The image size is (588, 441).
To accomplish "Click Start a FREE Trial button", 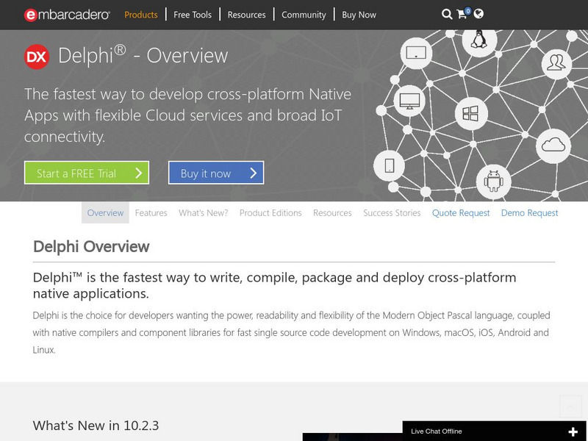I will click(x=87, y=173).
